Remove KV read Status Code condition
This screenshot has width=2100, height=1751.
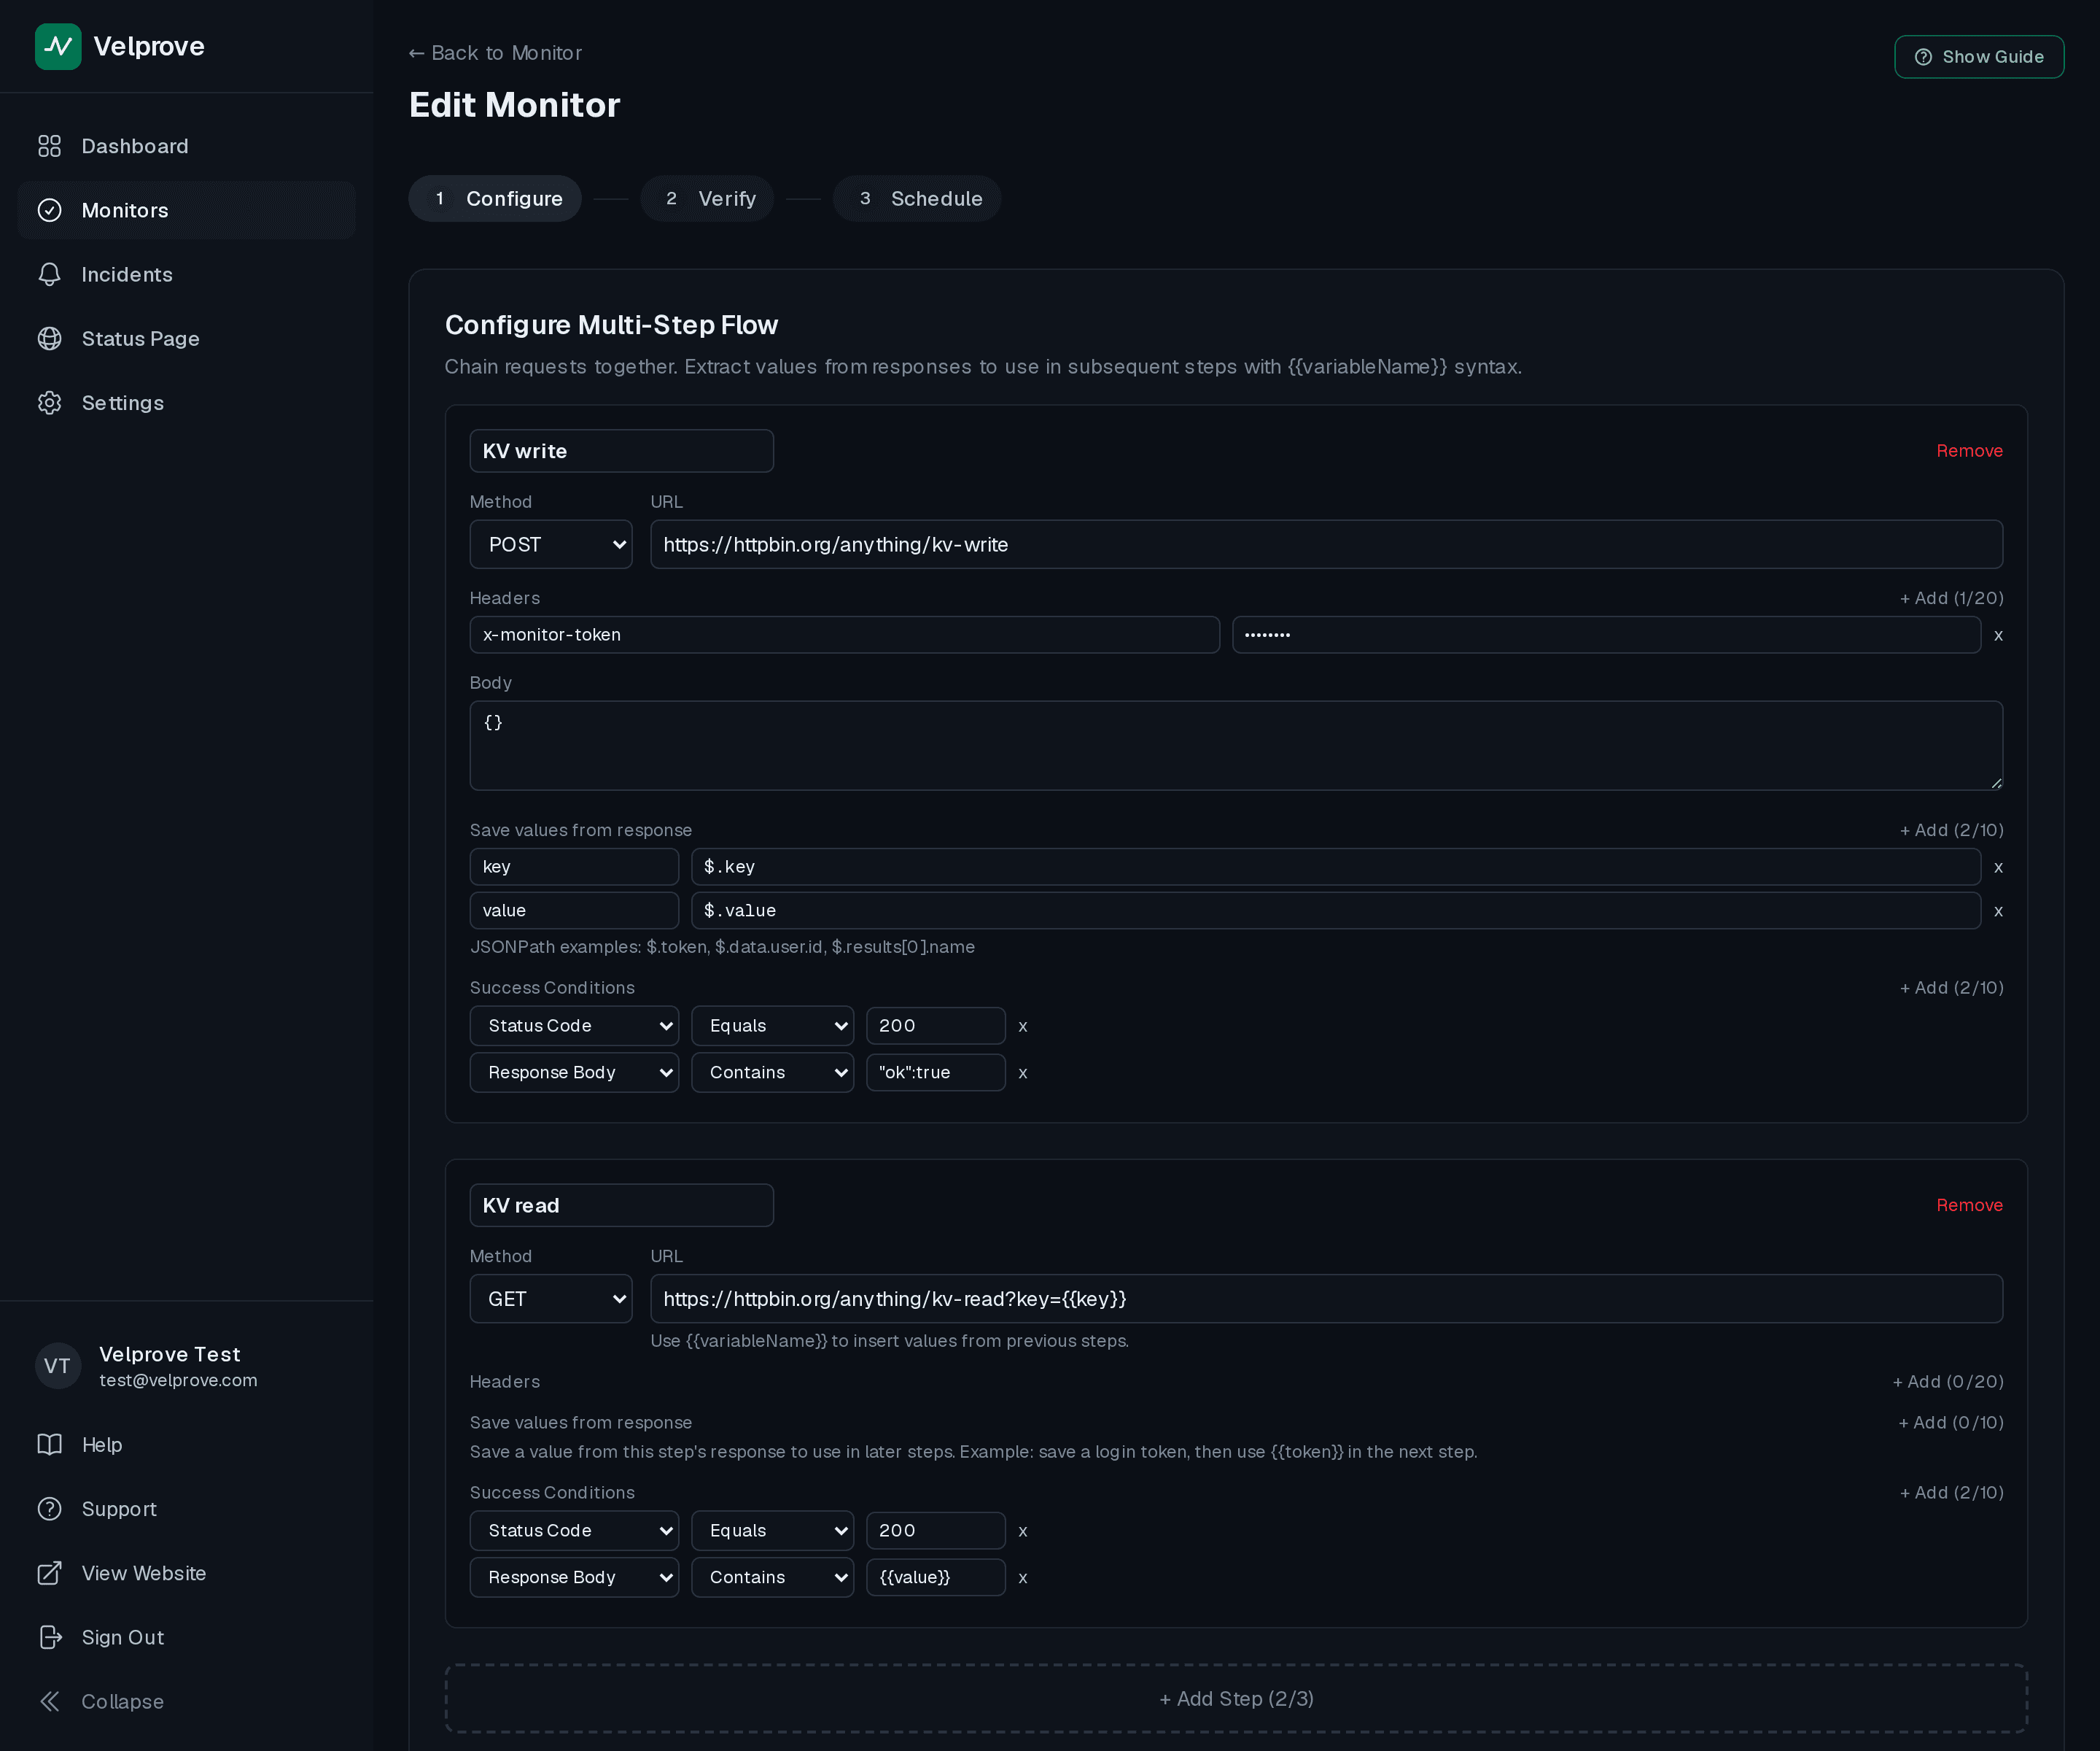1022,1531
